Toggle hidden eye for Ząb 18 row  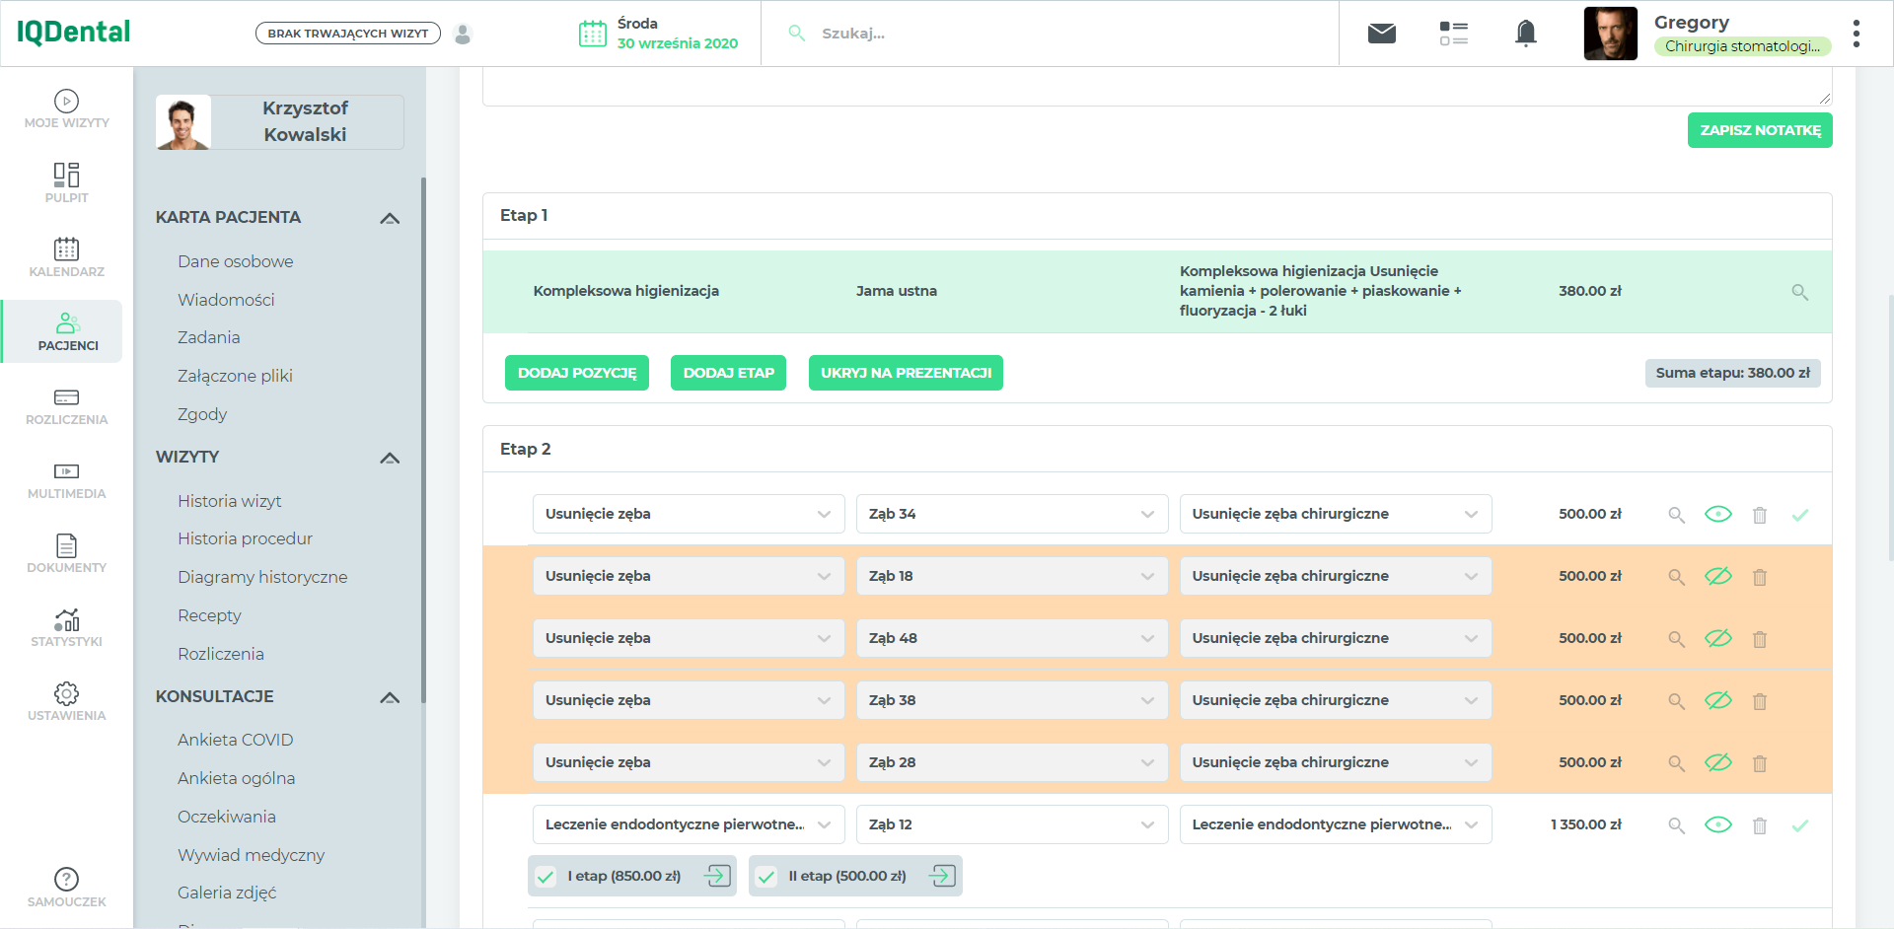[1718, 576]
